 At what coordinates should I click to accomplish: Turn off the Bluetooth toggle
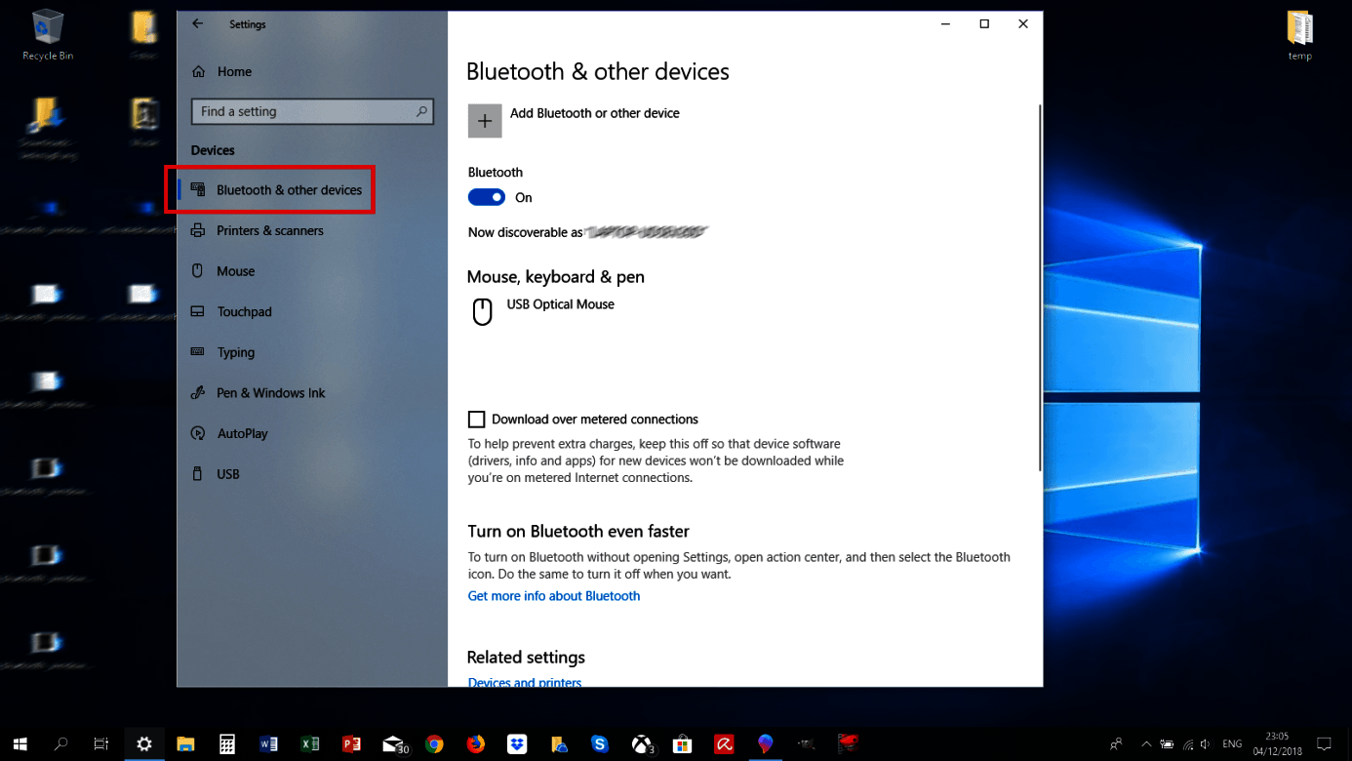pos(486,197)
